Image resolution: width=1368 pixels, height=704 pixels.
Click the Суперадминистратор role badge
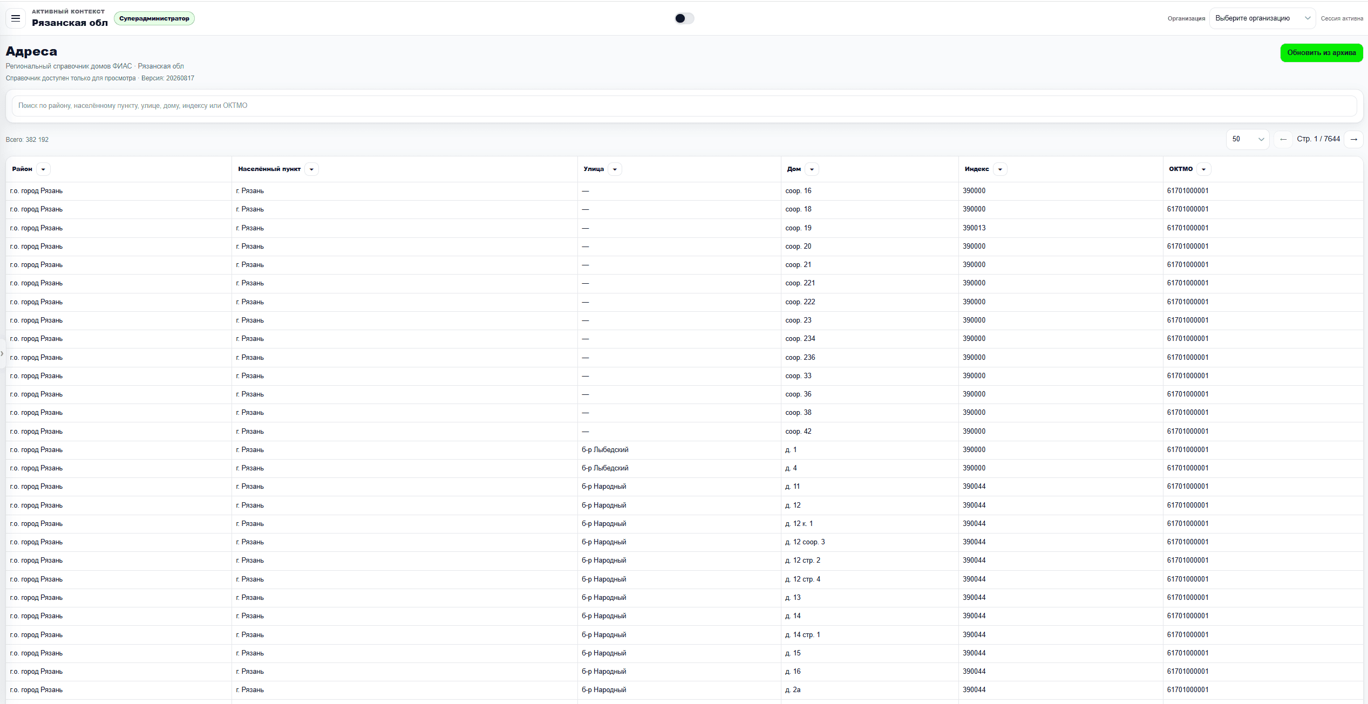pyautogui.click(x=154, y=18)
